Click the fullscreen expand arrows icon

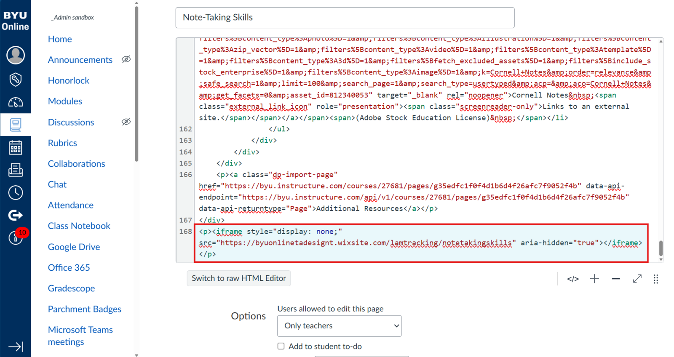637,279
